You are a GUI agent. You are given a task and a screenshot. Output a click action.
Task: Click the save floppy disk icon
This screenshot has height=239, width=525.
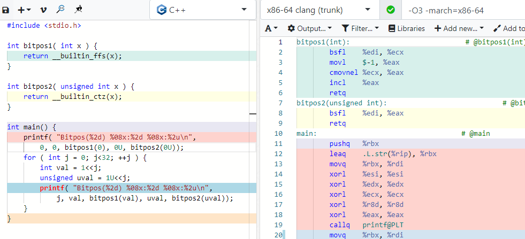pyautogui.click(x=6, y=10)
